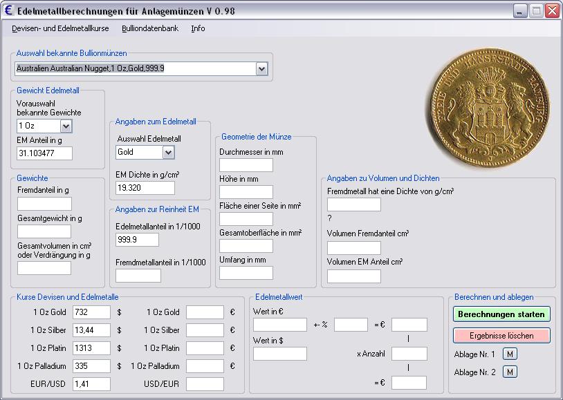Open the Bulliondatenbank menu

[x=150, y=28]
